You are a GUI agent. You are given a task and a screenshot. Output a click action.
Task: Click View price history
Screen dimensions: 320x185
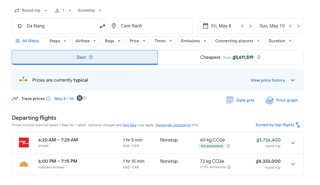point(268,80)
